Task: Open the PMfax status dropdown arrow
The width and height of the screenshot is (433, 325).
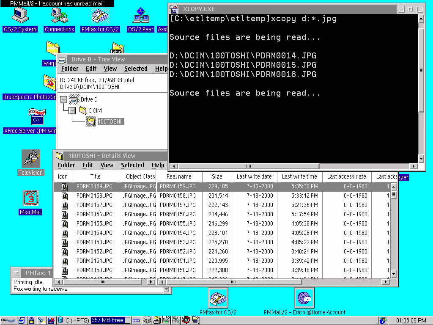Action: pyautogui.click(x=166, y=289)
